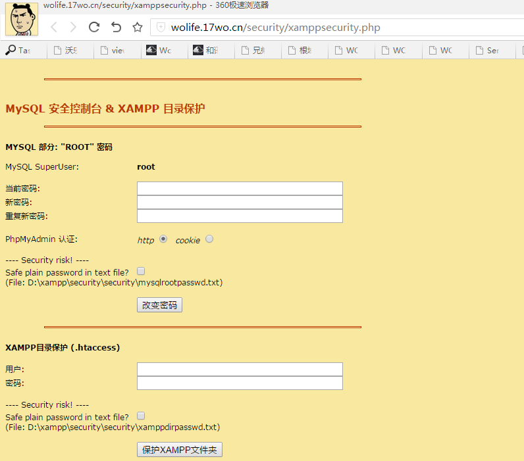Click the user avatar icon in browser

[x=22, y=19]
